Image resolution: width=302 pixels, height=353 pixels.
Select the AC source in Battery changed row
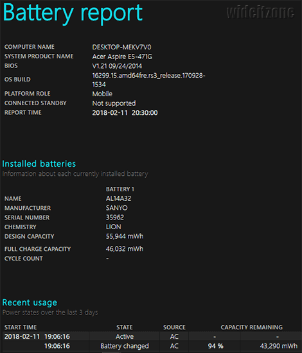(x=174, y=346)
